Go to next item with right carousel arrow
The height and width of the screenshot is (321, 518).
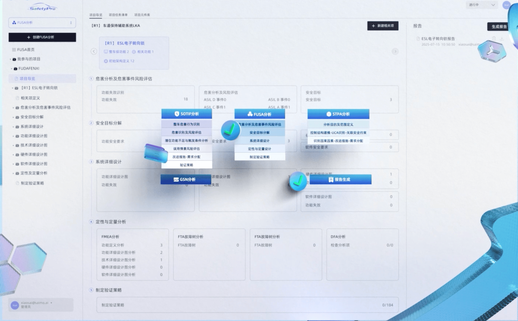(395, 51)
